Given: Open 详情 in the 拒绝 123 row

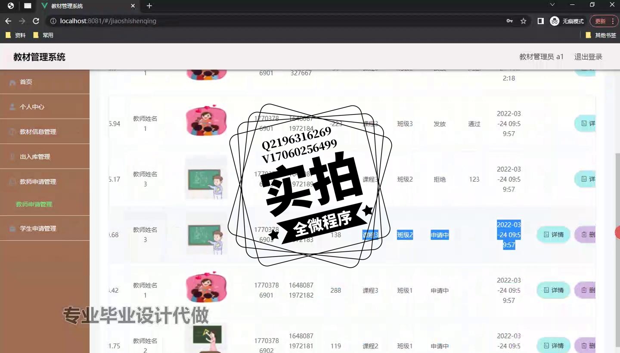Looking at the screenshot, I should (x=585, y=179).
